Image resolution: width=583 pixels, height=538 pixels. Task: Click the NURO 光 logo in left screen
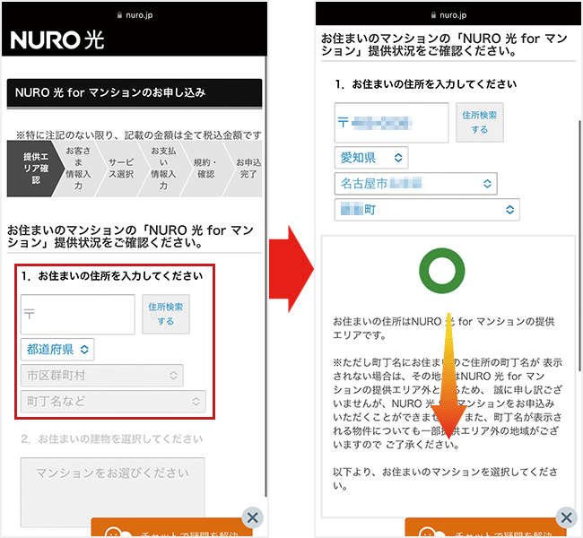(x=57, y=39)
